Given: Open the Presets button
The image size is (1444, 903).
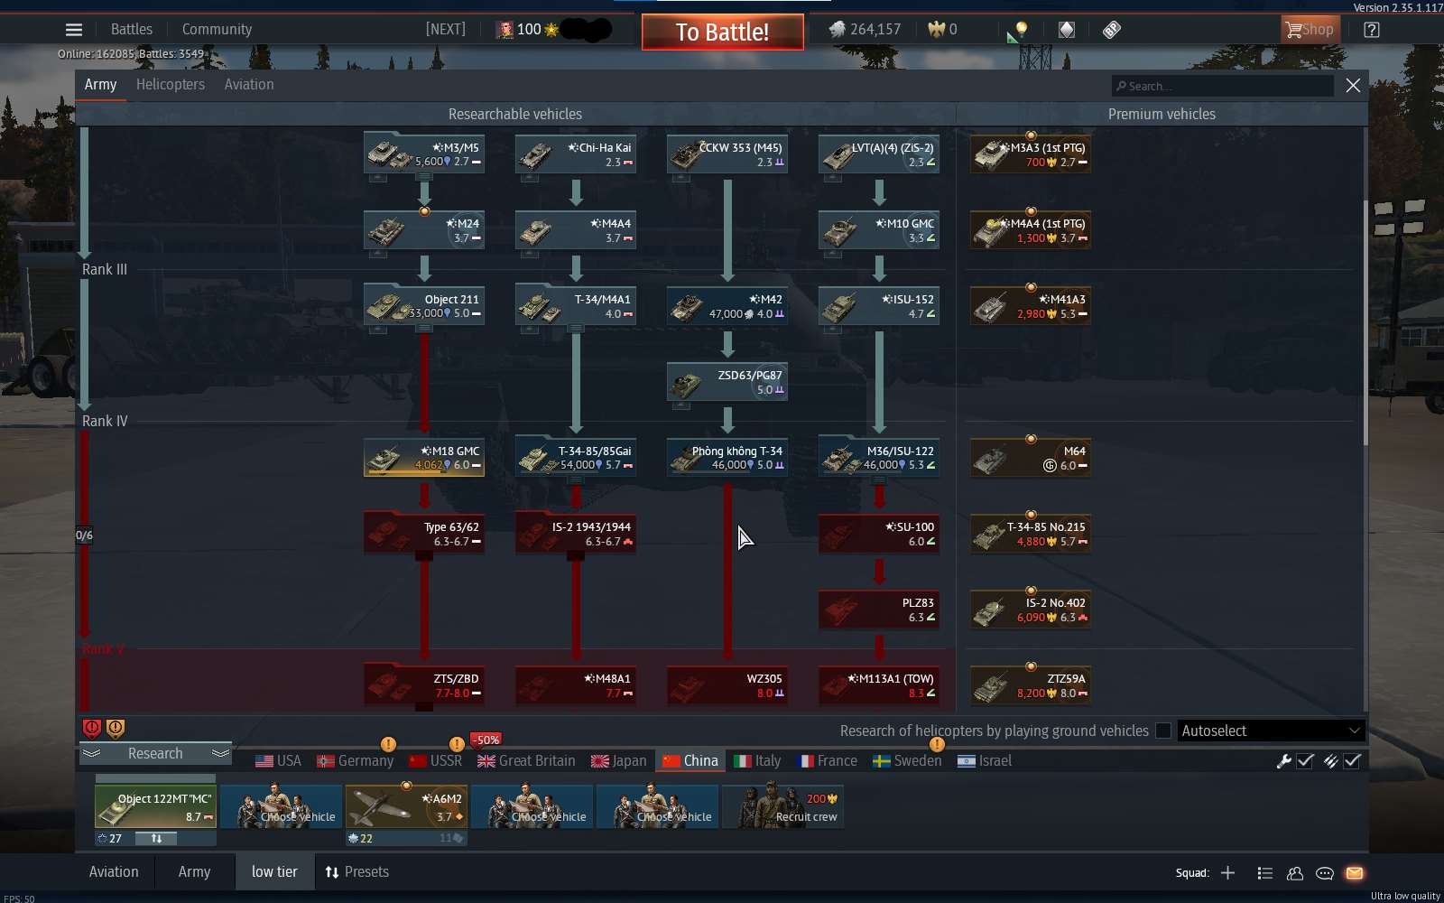Looking at the screenshot, I should click(x=357, y=871).
